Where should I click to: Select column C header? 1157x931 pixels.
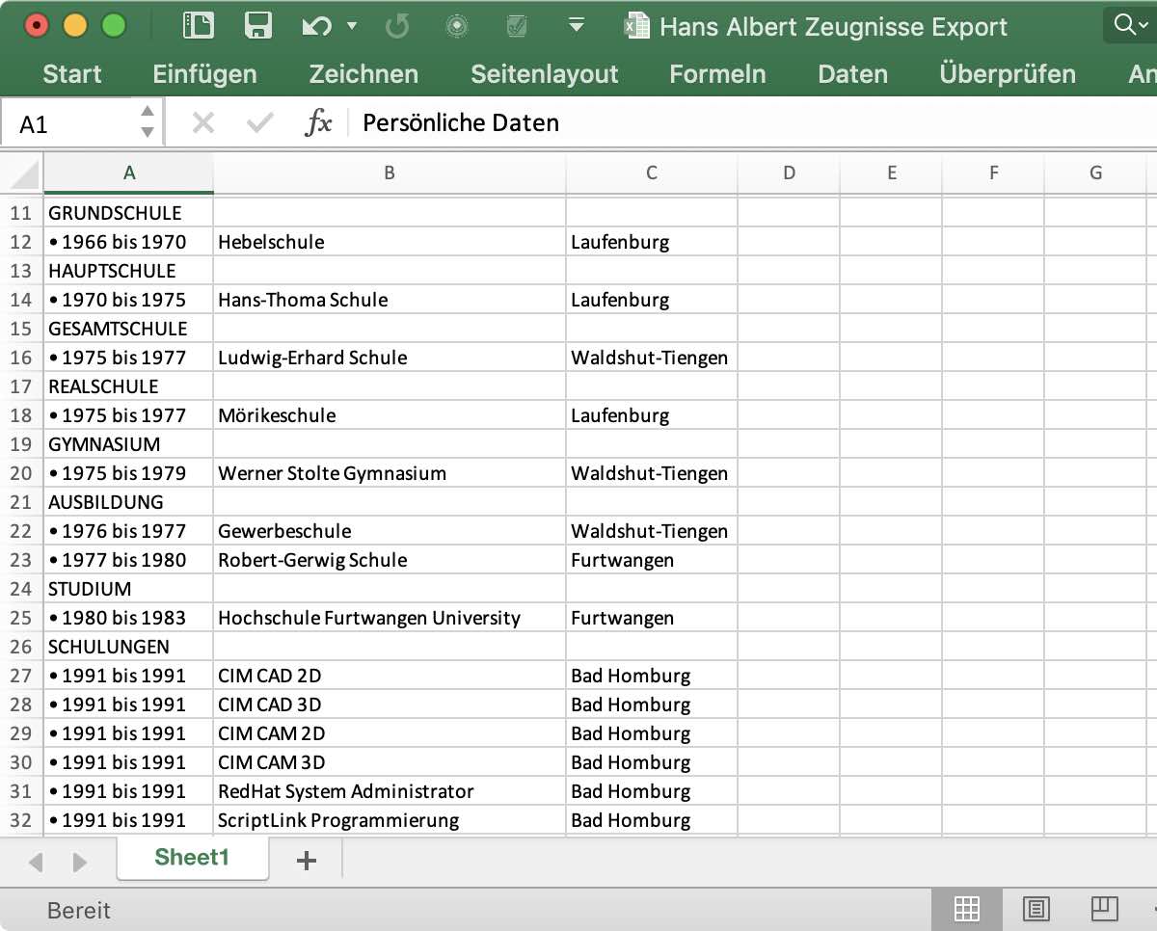point(652,173)
